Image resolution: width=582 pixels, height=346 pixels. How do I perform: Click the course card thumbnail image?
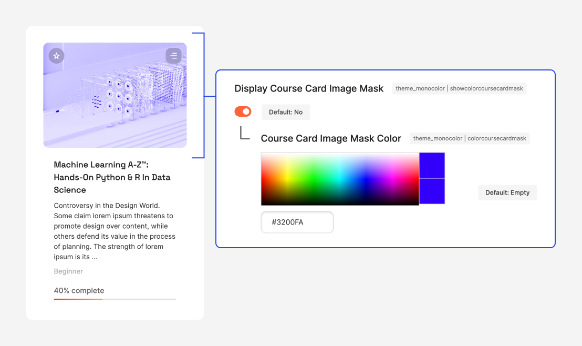click(x=115, y=100)
